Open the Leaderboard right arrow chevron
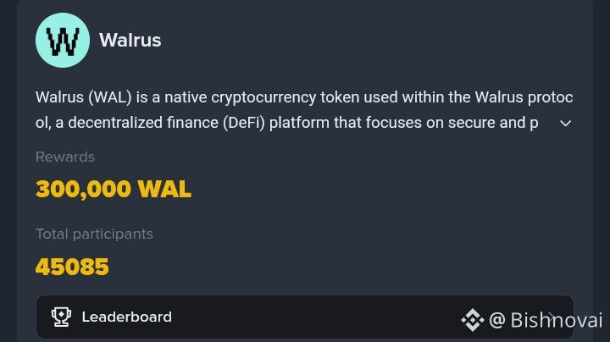 pos(552,317)
